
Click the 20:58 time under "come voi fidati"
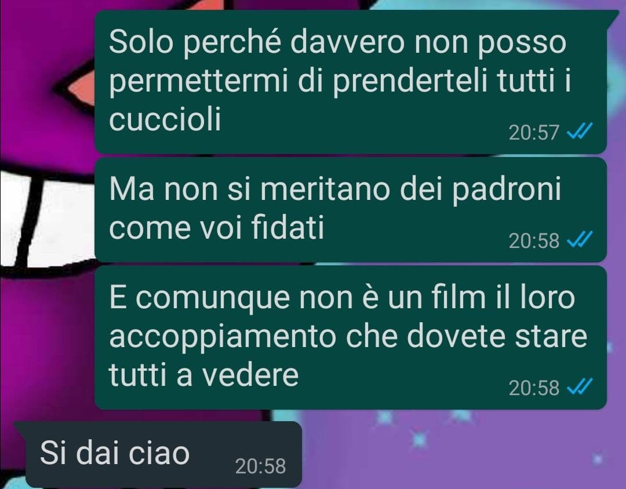point(534,240)
